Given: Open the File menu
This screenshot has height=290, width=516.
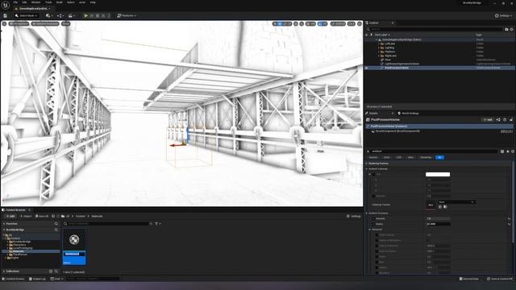Looking at the screenshot, I should [15, 2].
